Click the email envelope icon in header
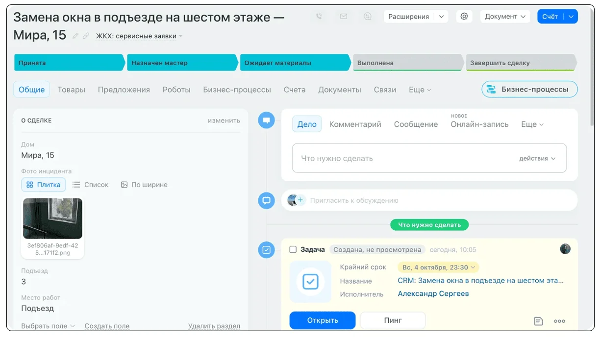Viewport: 600px width, 337px height. point(344,16)
